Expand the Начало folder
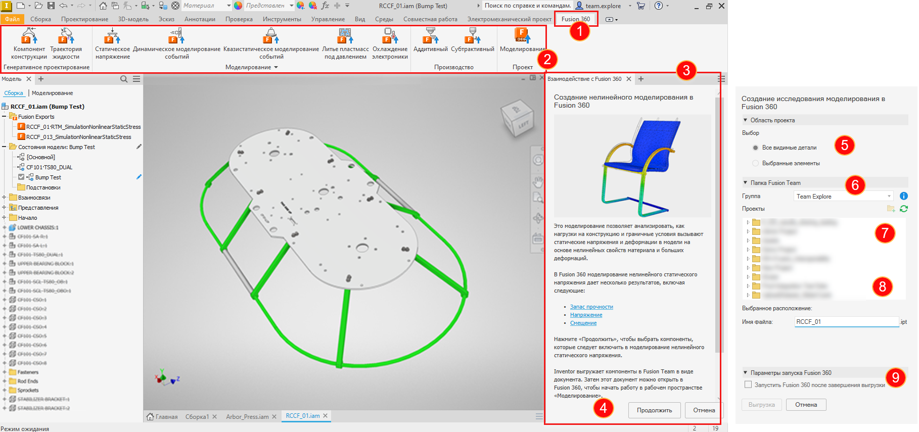This screenshot has width=919, height=432. click(4, 217)
